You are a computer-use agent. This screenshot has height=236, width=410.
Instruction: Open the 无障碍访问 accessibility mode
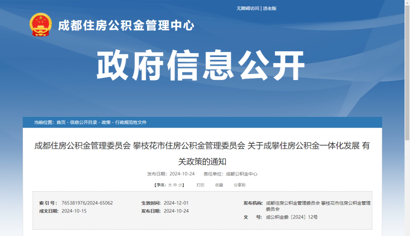[x=248, y=8]
